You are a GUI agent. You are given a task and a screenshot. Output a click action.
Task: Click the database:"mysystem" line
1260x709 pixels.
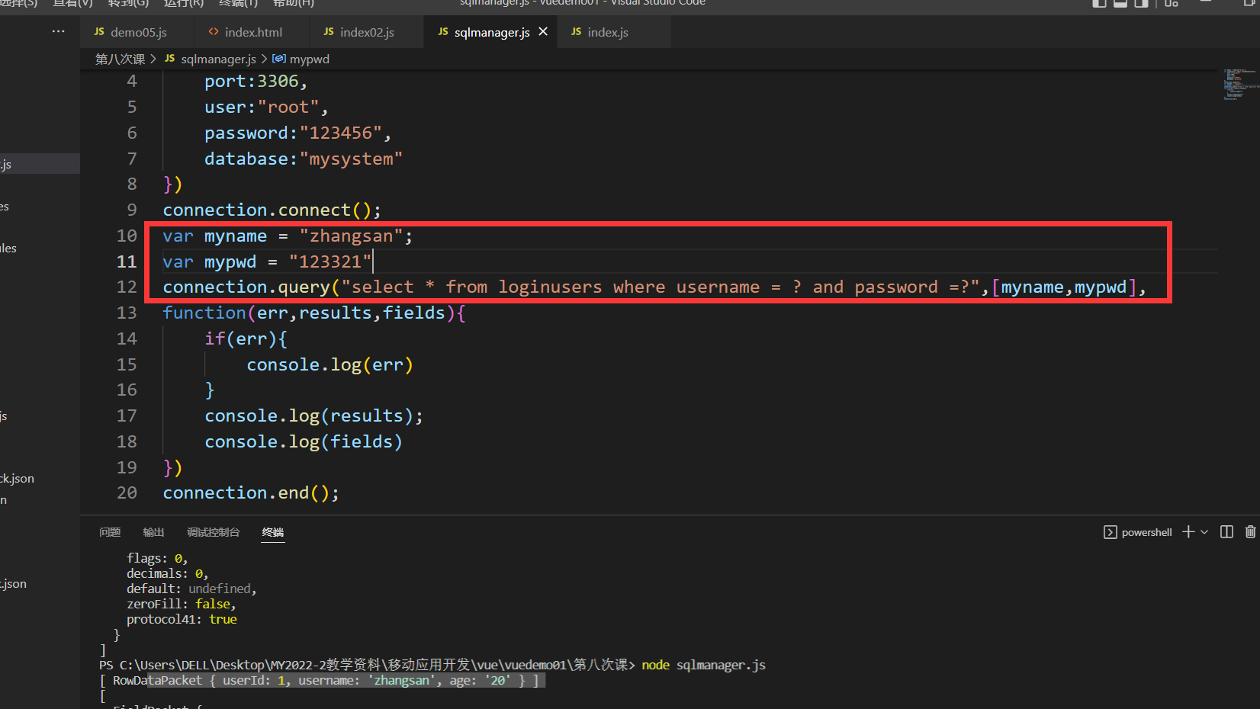pos(303,159)
